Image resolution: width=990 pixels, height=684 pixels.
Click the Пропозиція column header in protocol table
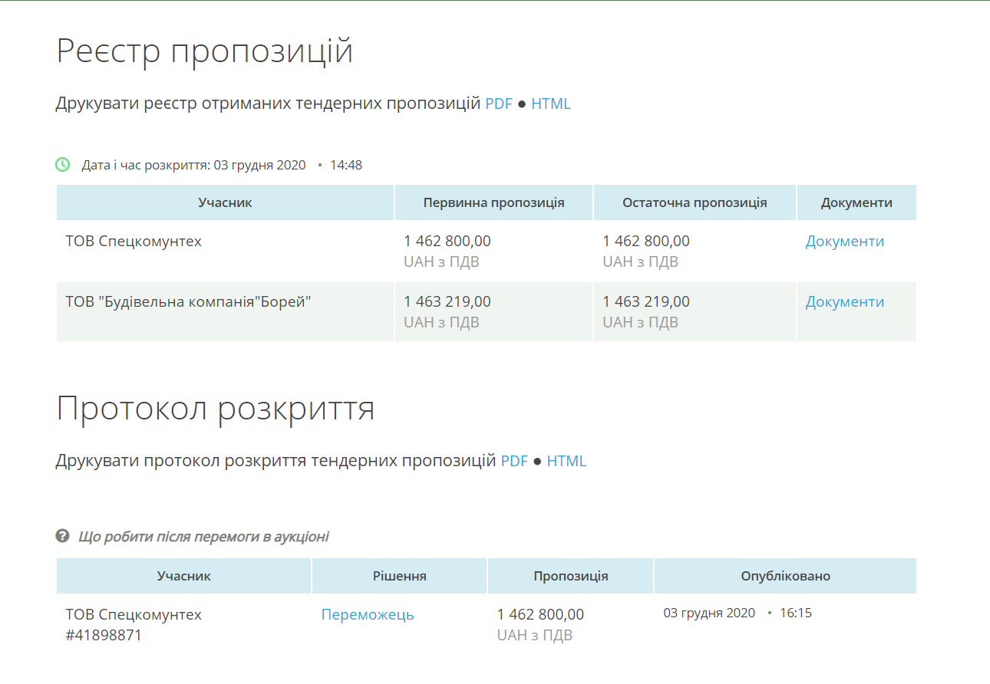[x=570, y=576]
